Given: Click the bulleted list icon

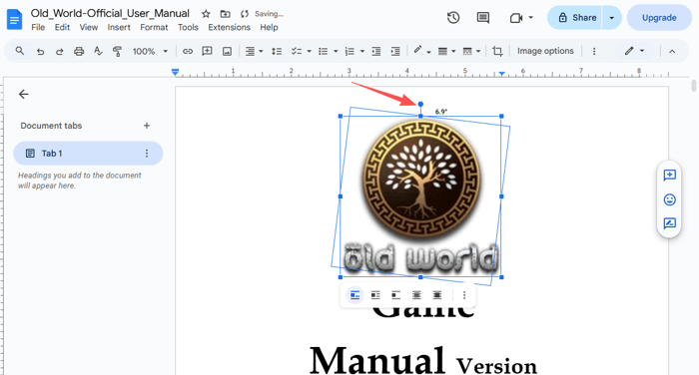Looking at the screenshot, I should pyautogui.click(x=324, y=51).
